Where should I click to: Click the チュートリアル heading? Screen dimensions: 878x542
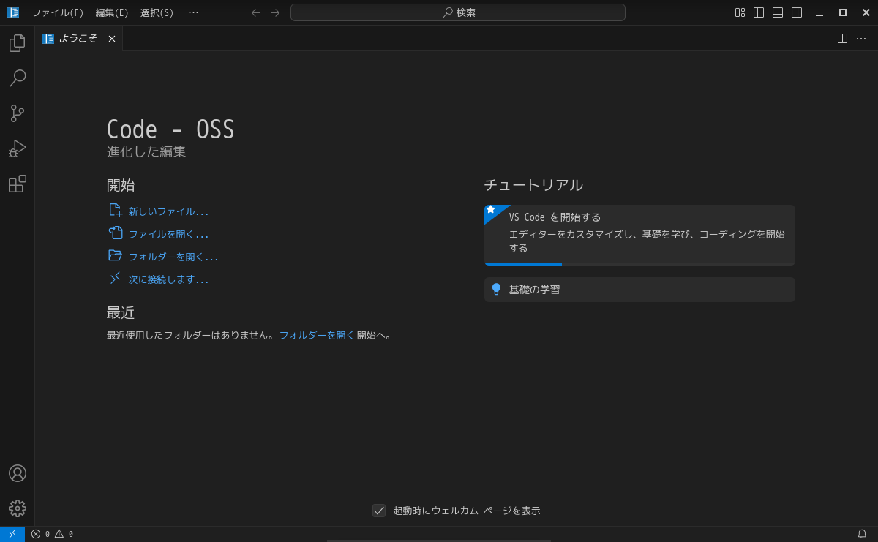point(533,185)
